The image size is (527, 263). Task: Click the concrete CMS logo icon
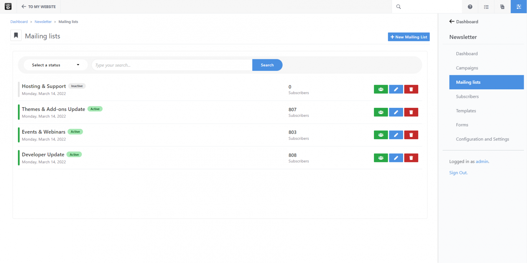pyautogui.click(x=8, y=7)
